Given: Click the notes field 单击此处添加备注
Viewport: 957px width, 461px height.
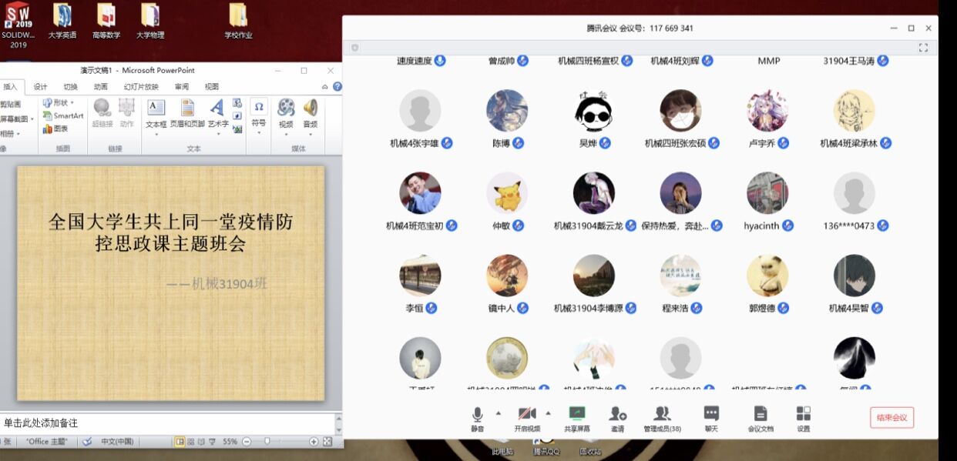Looking at the screenshot, I should (x=154, y=423).
